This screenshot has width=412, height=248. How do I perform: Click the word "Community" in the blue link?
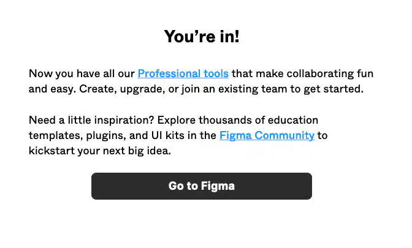(x=284, y=136)
